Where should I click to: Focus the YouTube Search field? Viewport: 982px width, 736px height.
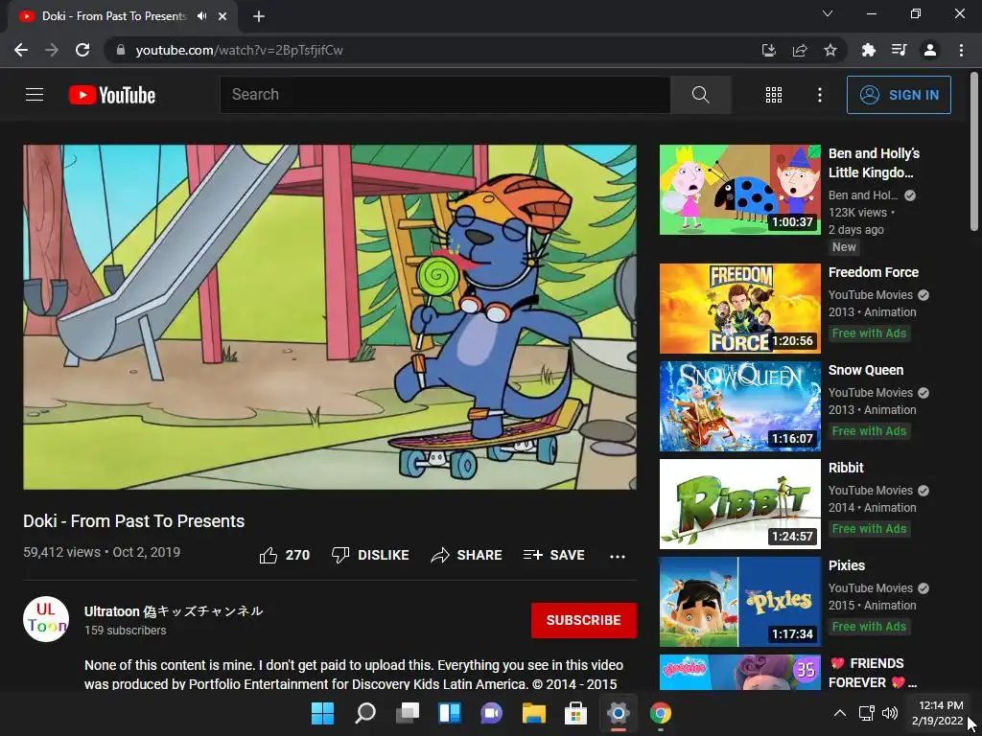(x=445, y=95)
